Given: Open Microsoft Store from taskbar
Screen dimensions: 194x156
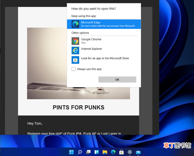Looking at the screenshot, I should tap(121, 152).
